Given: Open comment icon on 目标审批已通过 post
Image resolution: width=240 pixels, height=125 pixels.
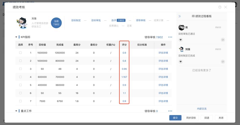Looking at the screenshot, I should pos(223,40).
